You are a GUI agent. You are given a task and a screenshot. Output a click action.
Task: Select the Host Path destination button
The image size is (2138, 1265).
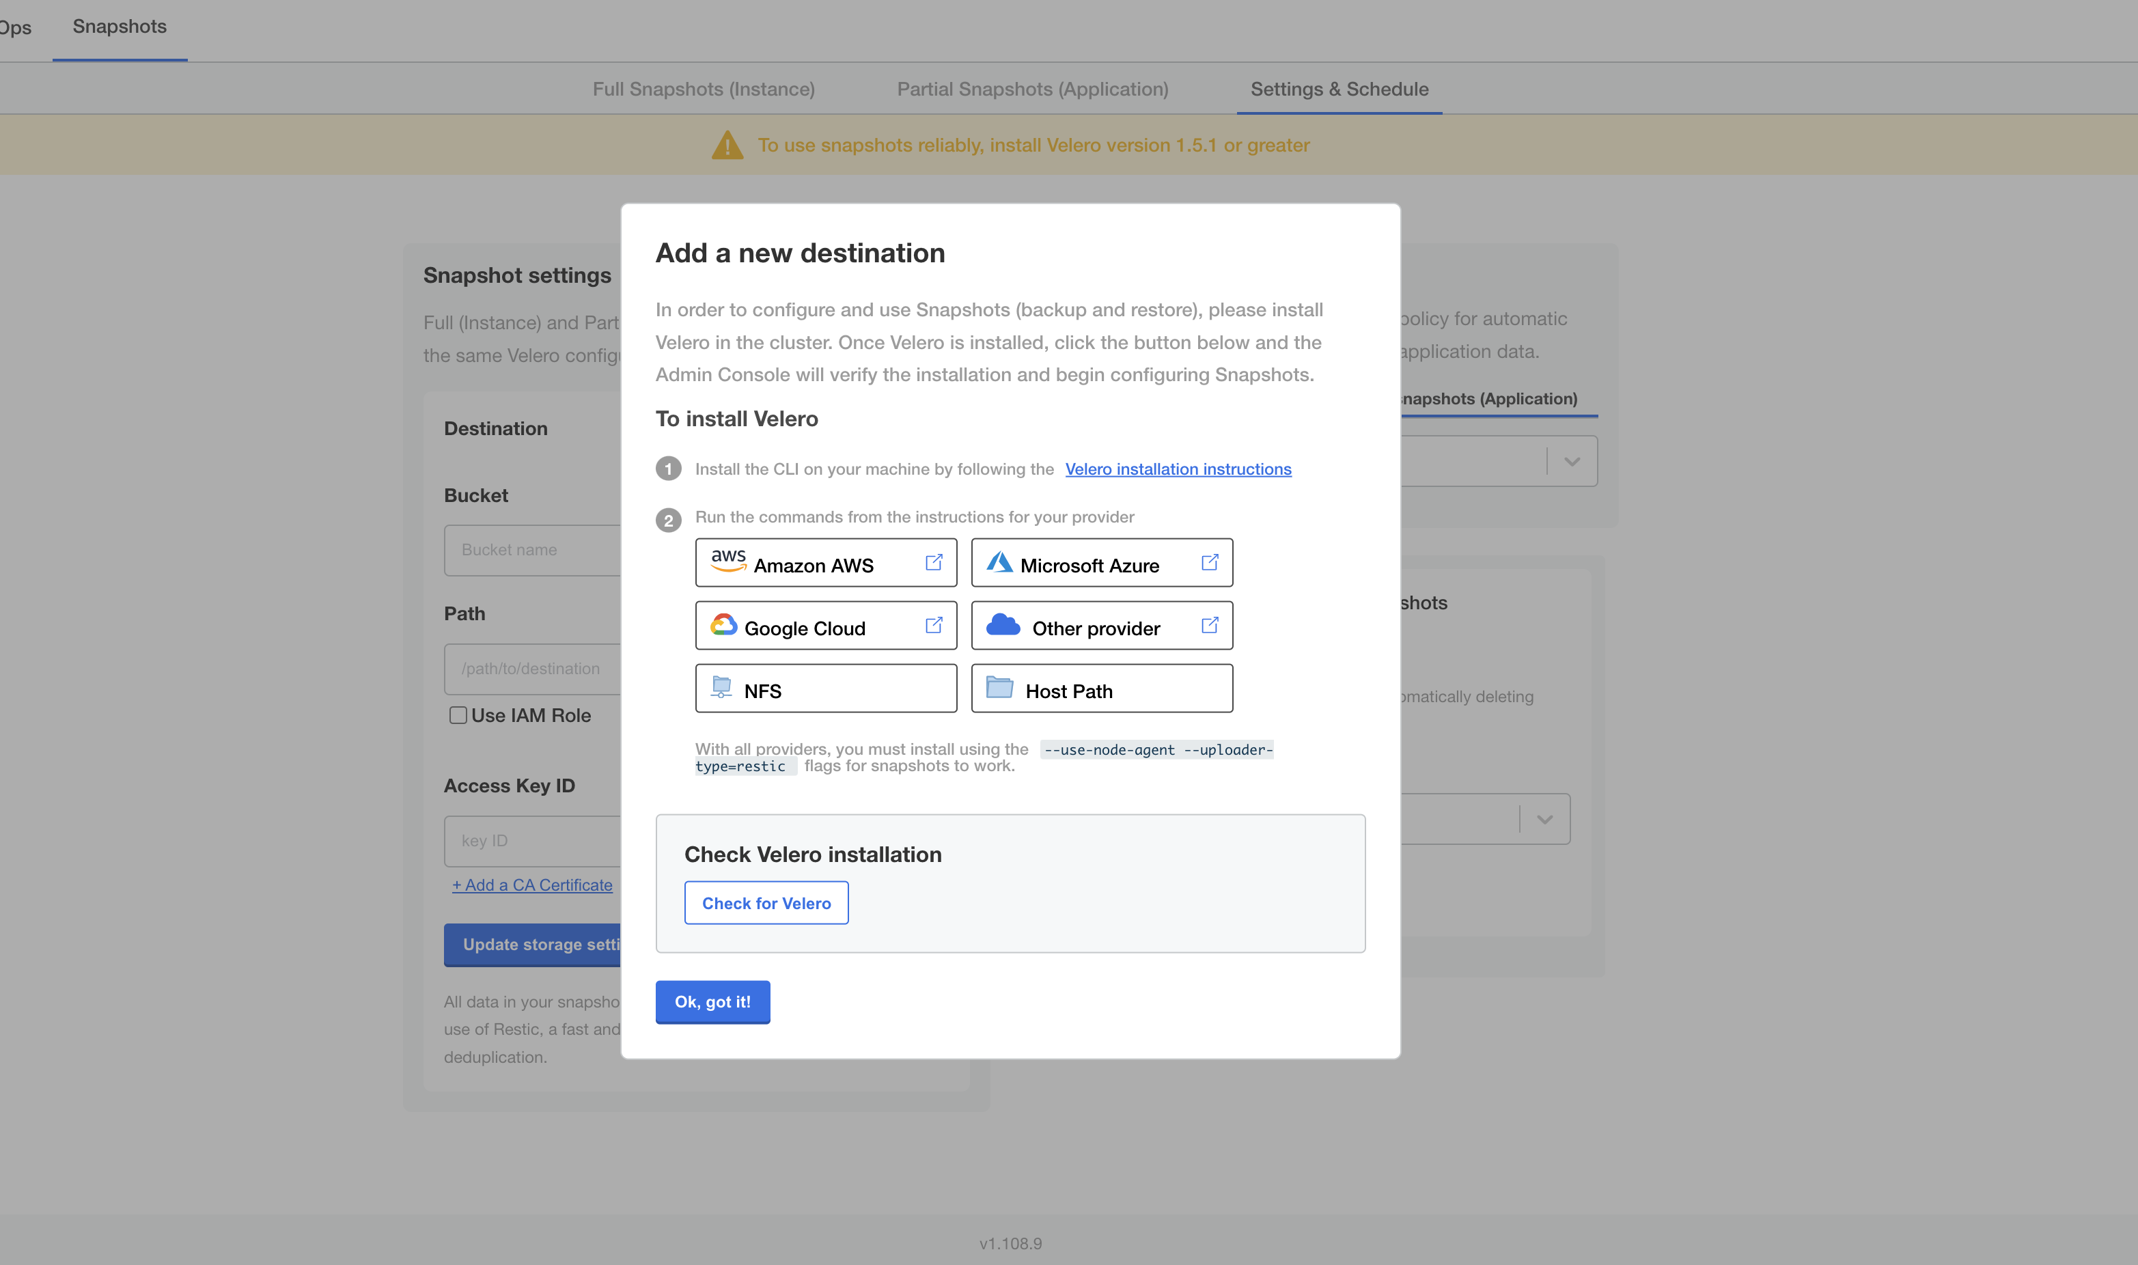coord(1101,689)
